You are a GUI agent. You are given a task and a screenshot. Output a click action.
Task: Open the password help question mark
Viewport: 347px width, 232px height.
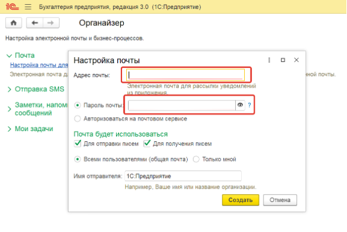click(x=250, y=105)
